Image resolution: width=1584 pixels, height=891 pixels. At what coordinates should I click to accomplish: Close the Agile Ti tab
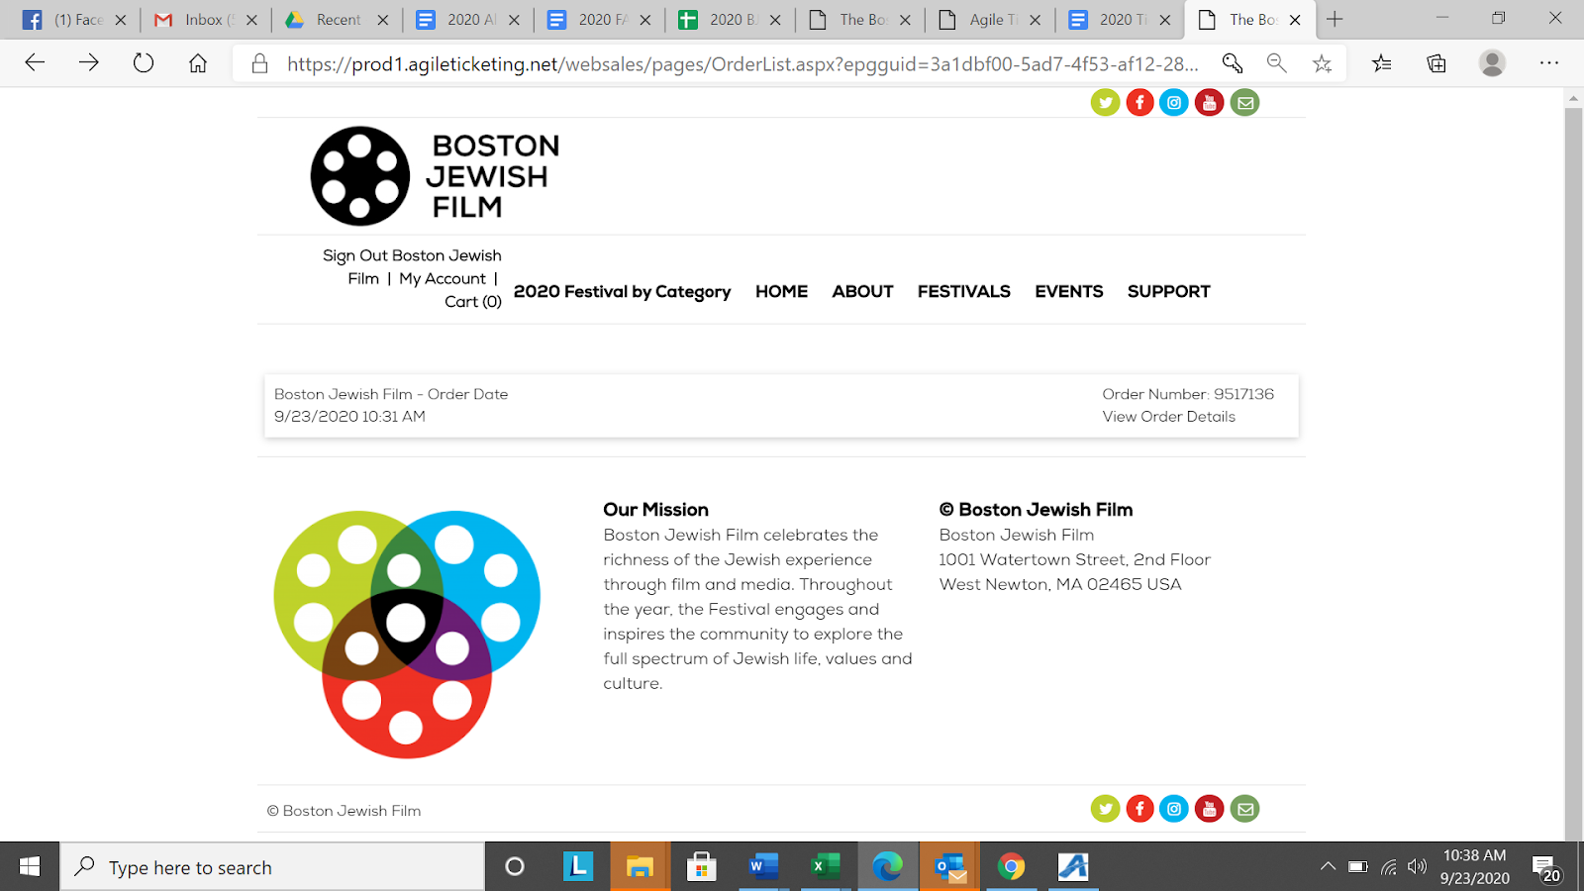point(1035,20)
